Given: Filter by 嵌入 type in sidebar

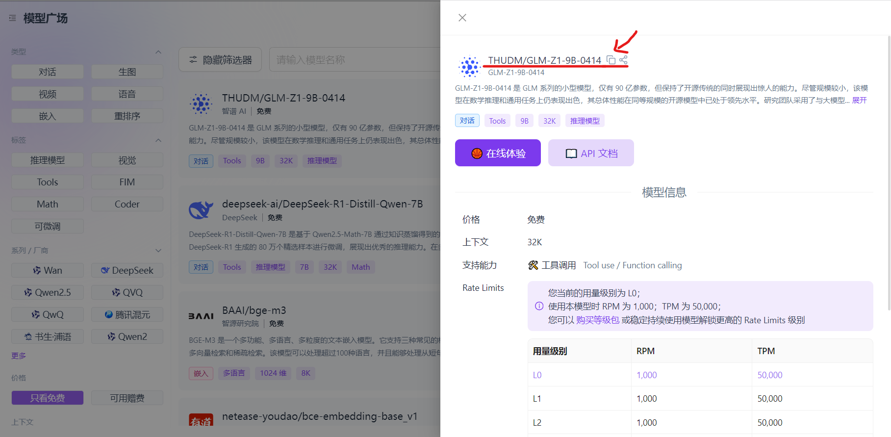Looking at the screenshot, I should coord(48,116).
